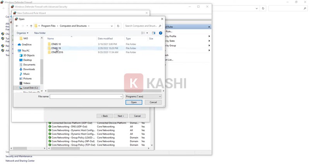This screenshot has height=166, width=310.
Task: Click the File name input field
Action: [x=85, y=97]
